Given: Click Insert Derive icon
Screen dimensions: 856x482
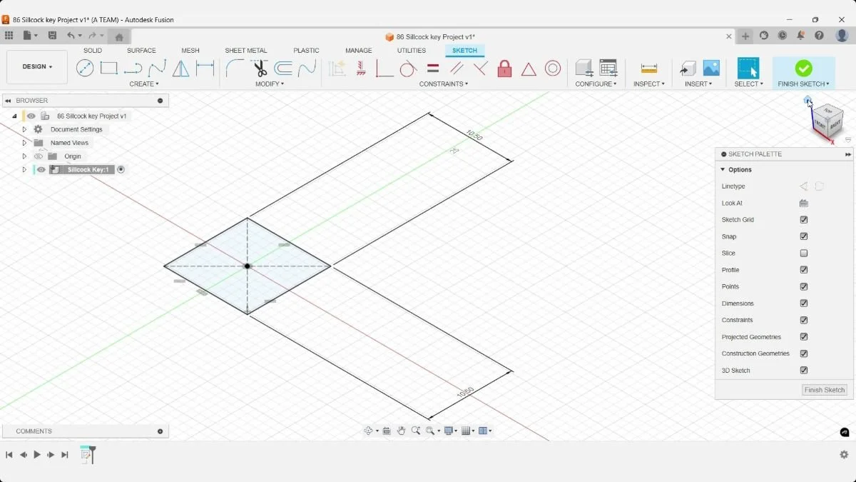Looking at the screenshot, I should (x=688, y=69).
